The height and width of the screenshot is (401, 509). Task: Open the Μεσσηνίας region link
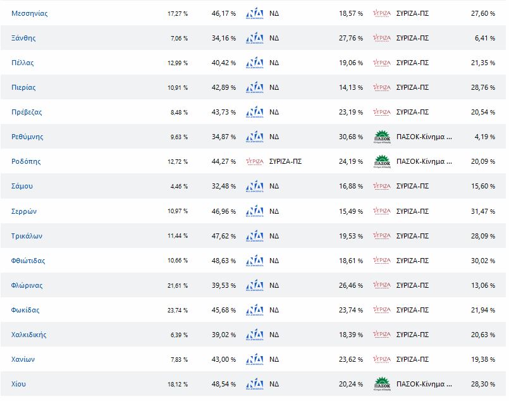click(x=30, y=13)
